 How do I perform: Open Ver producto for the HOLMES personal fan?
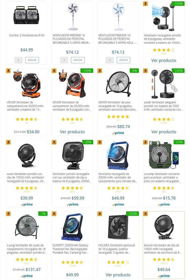(x=118, y=275)
